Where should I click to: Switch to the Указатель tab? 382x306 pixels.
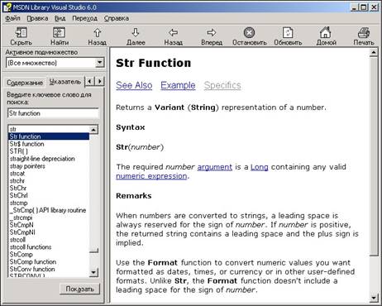(65, 82)
